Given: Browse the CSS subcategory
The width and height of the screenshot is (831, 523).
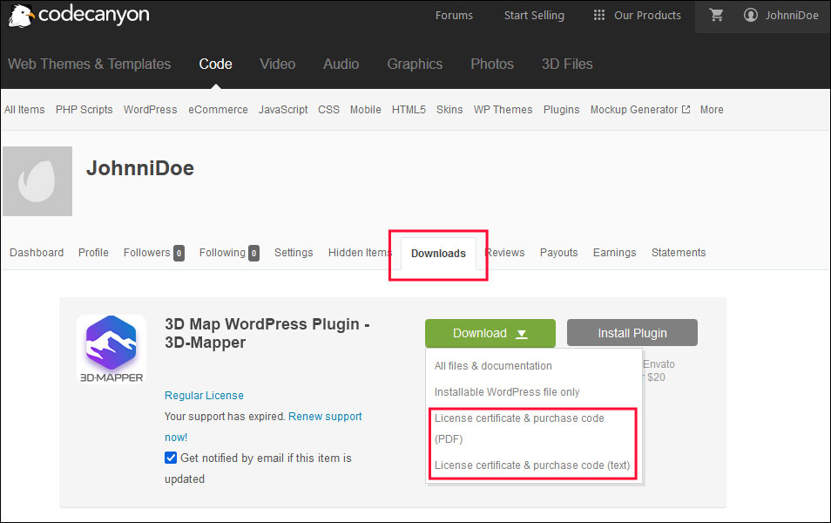Looking at the screenshot, I should pyautogui.click(x=328, y=109).
